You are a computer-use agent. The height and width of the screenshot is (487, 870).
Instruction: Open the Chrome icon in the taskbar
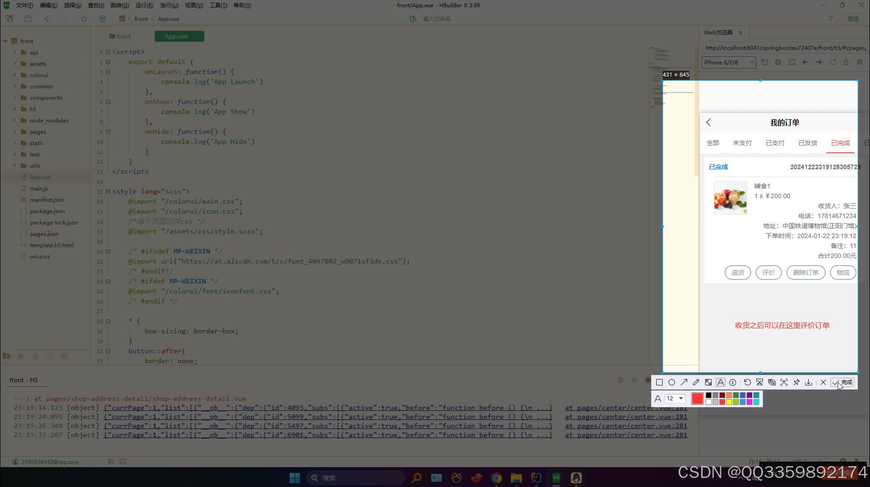496,477
